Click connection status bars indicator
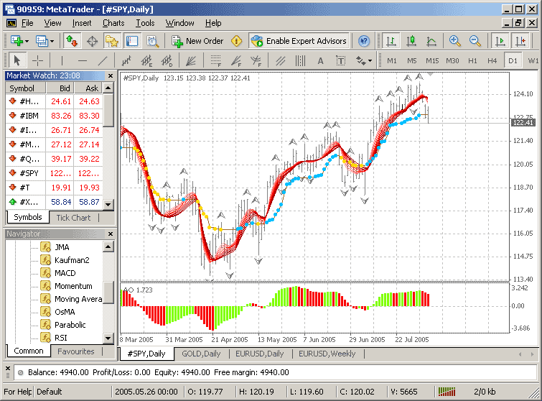The height and width of the screenshot is (401, 542). tap(447, 392)
